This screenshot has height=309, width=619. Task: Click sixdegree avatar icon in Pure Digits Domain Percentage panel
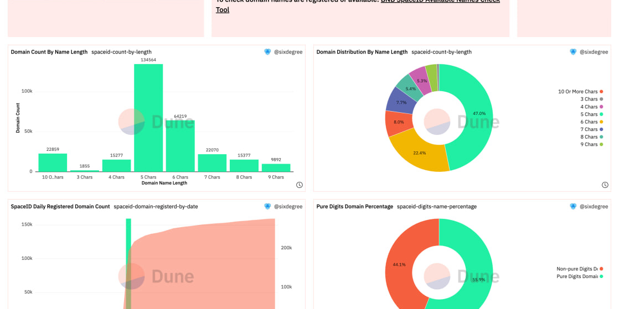(573, 207)
